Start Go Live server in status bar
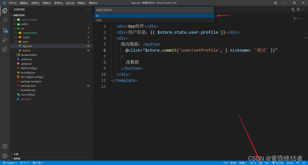The width and height of the screenshot is (308, 165). (x=278, y=163)
